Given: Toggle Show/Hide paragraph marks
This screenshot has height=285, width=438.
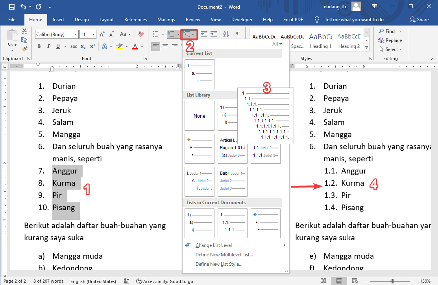Looking at the screenshot, I should coord(238,34).
